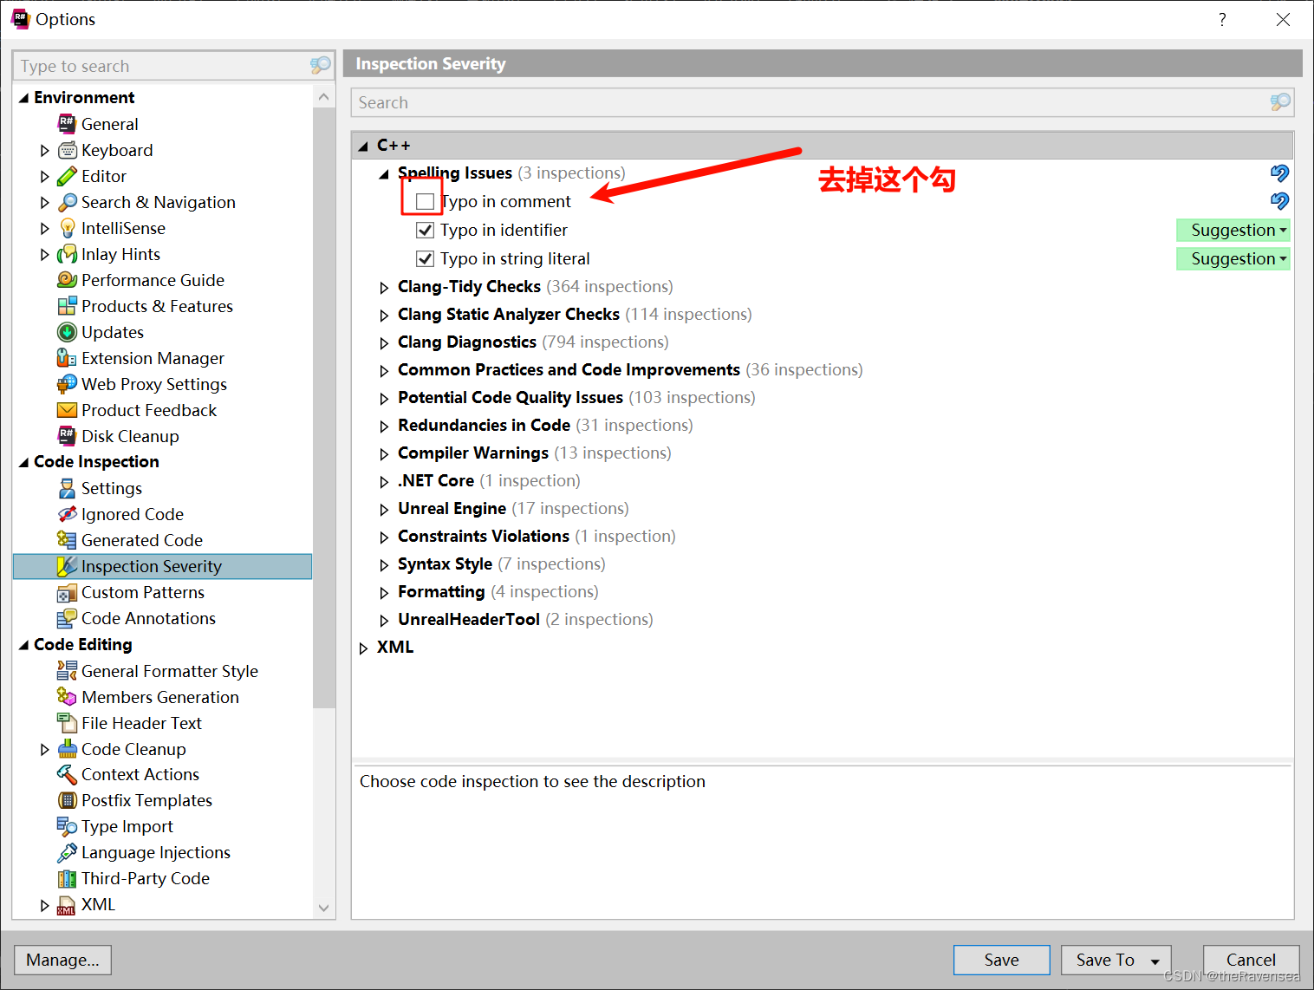
Task: Reset Spelling Issues with the undo arrow
Action: tap(1279, 173)
